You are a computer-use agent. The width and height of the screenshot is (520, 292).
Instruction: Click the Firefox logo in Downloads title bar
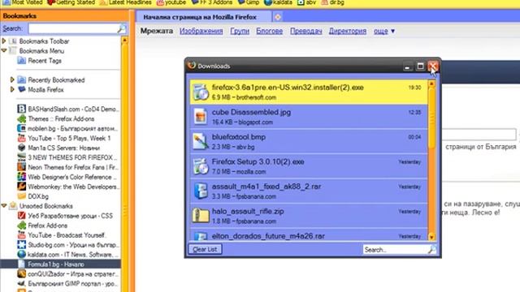pyautogui.click(x=192, y=65)
